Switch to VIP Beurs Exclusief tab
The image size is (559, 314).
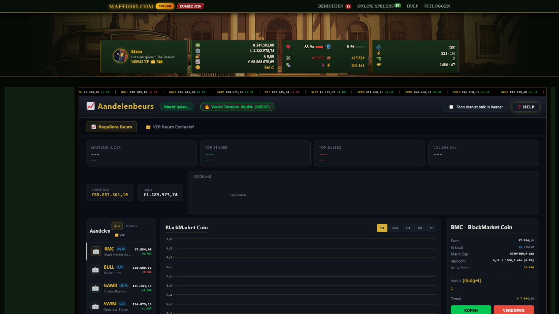click(x=170, y=127)
